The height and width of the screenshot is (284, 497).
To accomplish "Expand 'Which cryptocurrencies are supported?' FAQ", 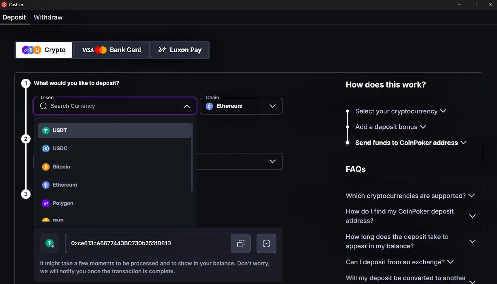I will [410, 196].
